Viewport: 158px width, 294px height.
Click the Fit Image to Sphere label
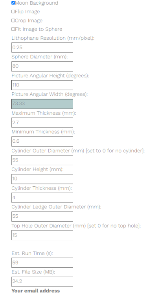pos(39,29)
